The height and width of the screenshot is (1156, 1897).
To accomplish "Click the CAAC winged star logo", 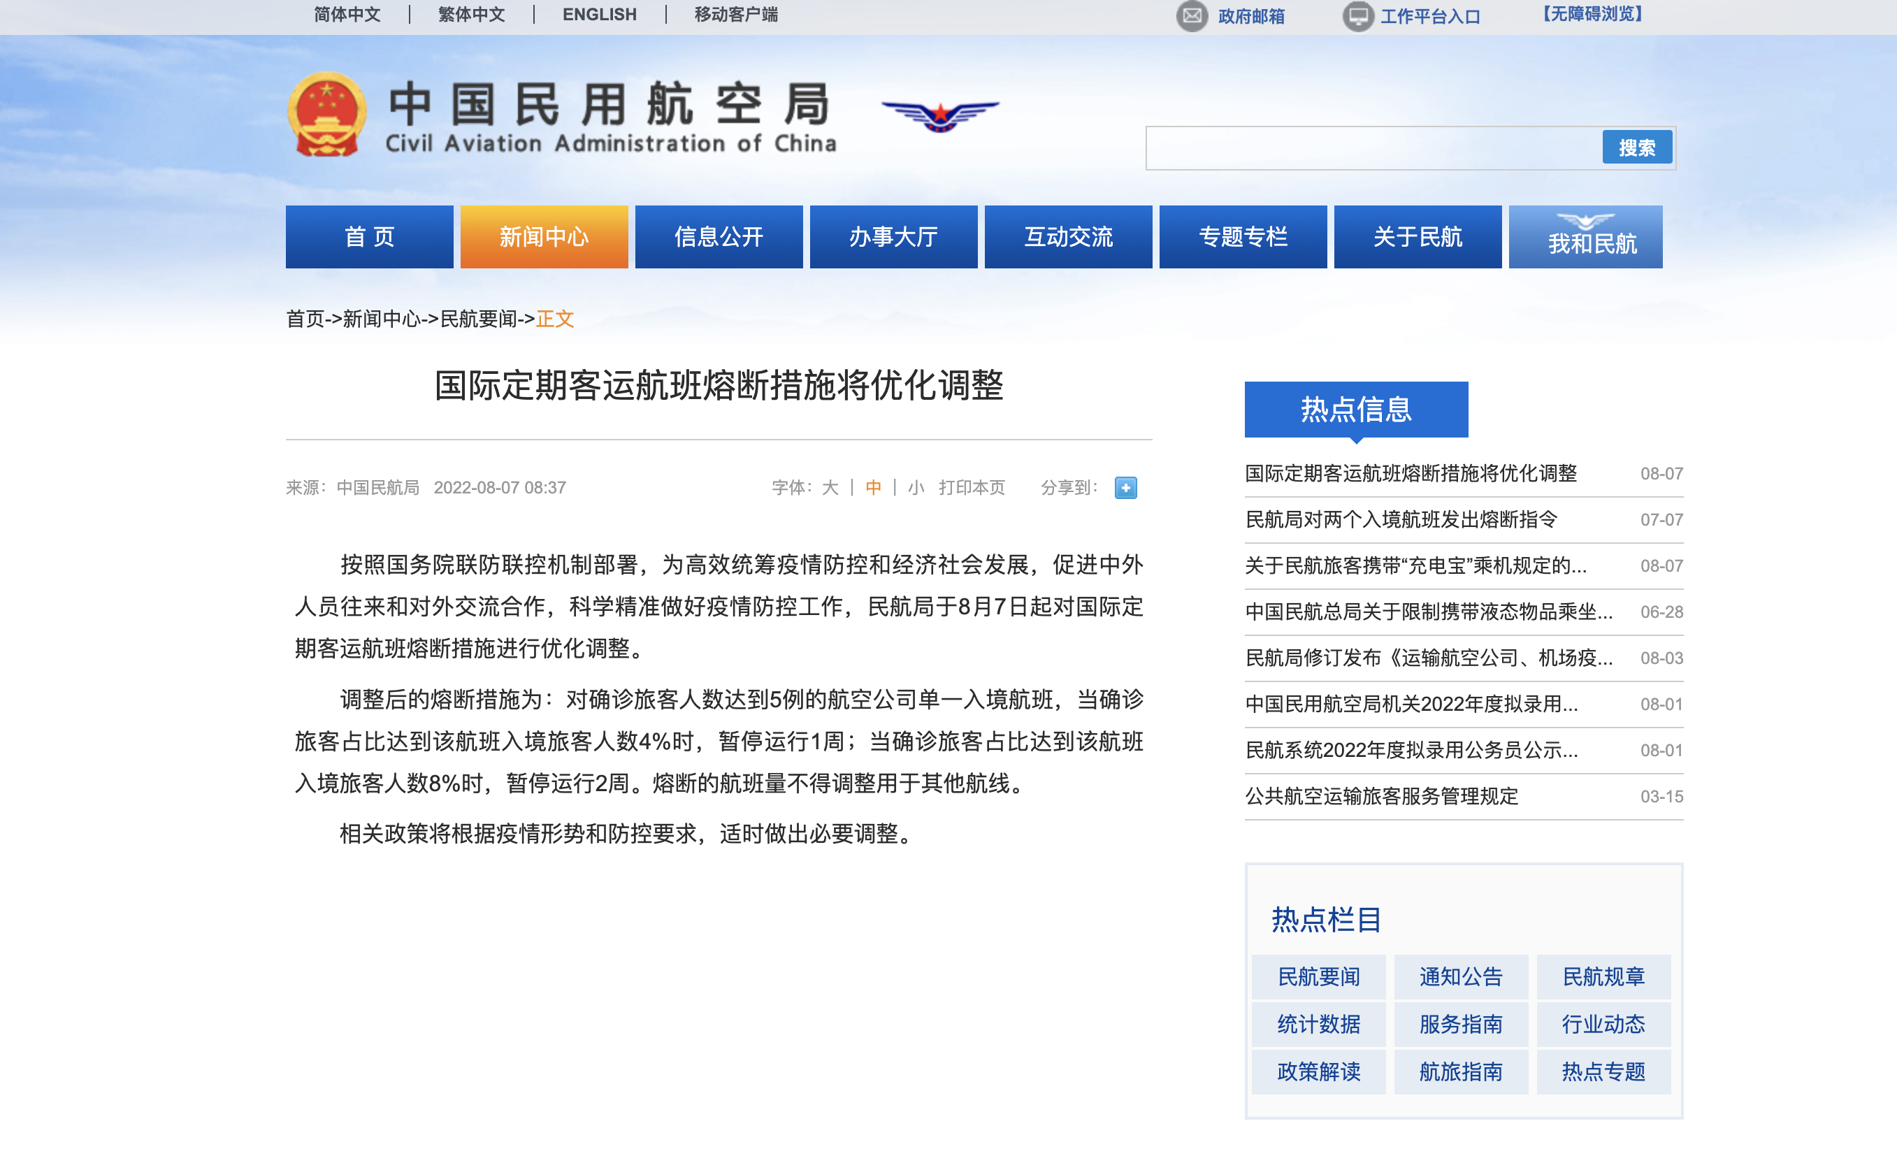I will [x=940, y=115].
